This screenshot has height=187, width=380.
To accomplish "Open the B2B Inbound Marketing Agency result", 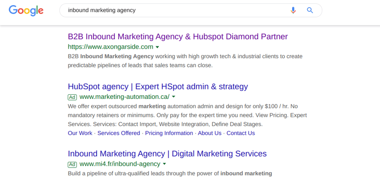I will pos(178,36).
